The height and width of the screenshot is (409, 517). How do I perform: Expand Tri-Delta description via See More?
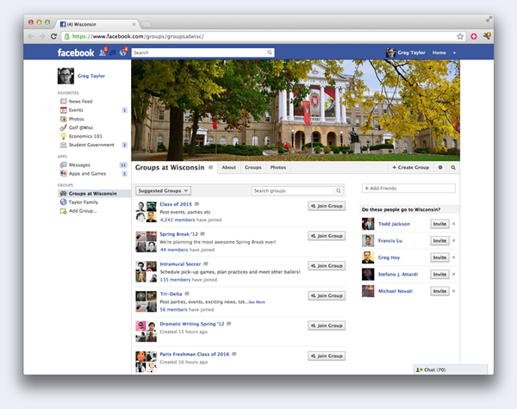(257, 302)
